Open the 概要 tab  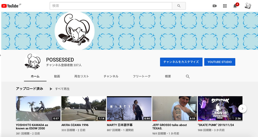coord(168,76)
